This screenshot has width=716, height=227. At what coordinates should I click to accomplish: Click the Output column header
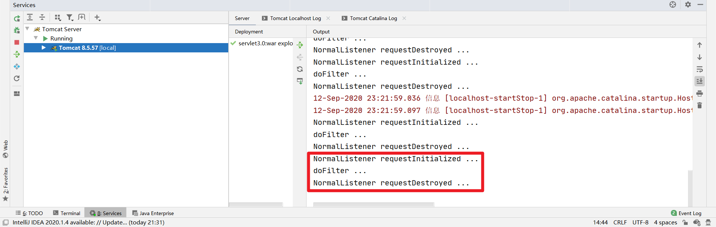click(321, 32)
